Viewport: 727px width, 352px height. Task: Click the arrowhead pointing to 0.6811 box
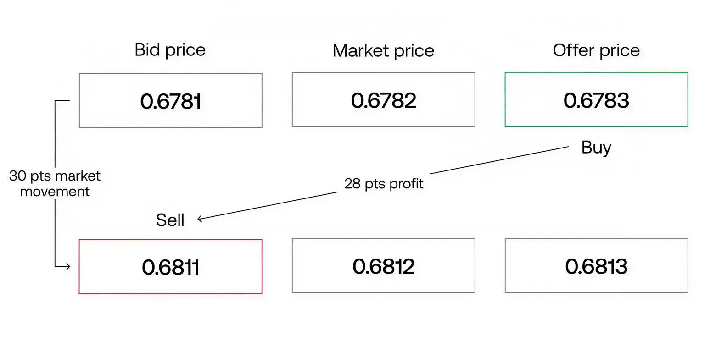67,266
